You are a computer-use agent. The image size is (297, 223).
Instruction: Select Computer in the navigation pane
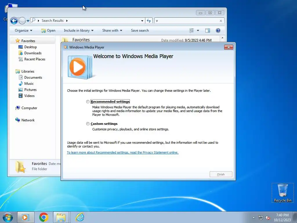click(29, 108)
